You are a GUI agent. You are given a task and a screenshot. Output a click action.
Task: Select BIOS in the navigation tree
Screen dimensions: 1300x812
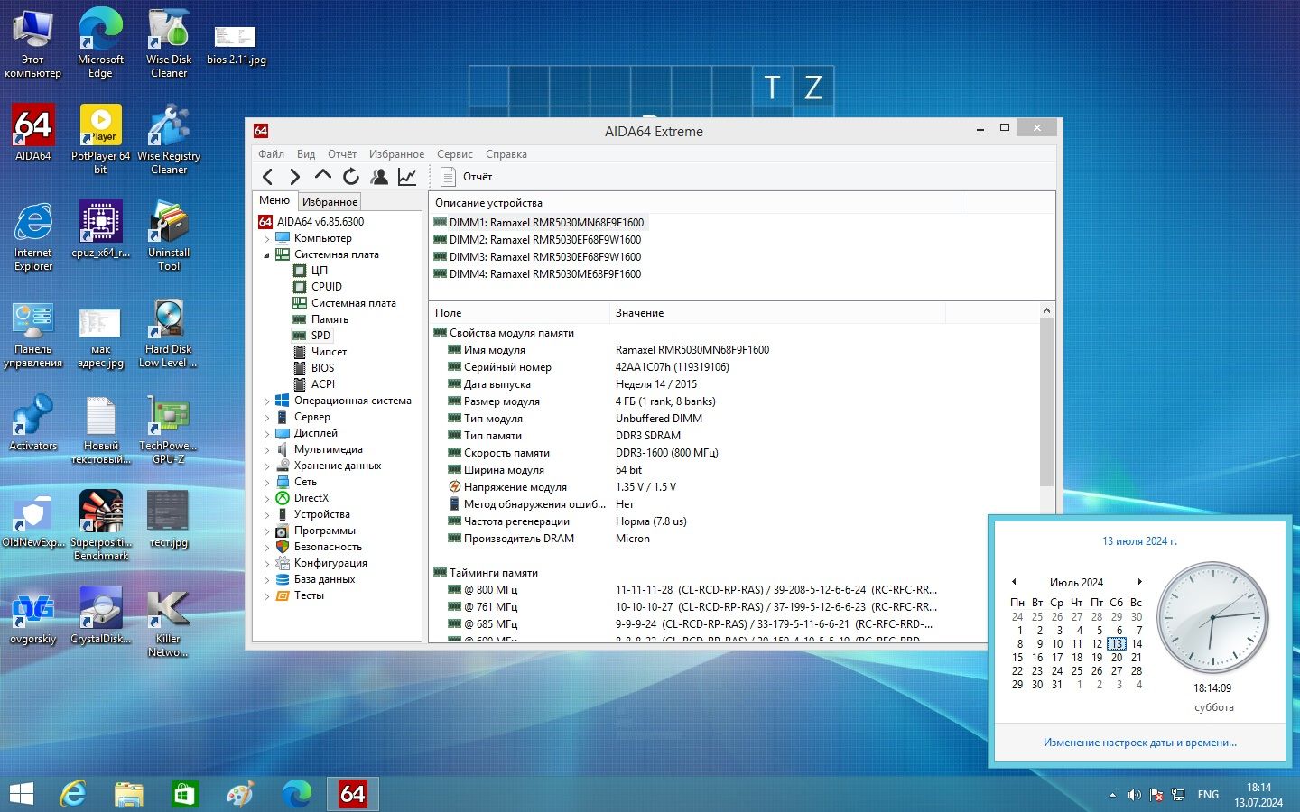322,368
